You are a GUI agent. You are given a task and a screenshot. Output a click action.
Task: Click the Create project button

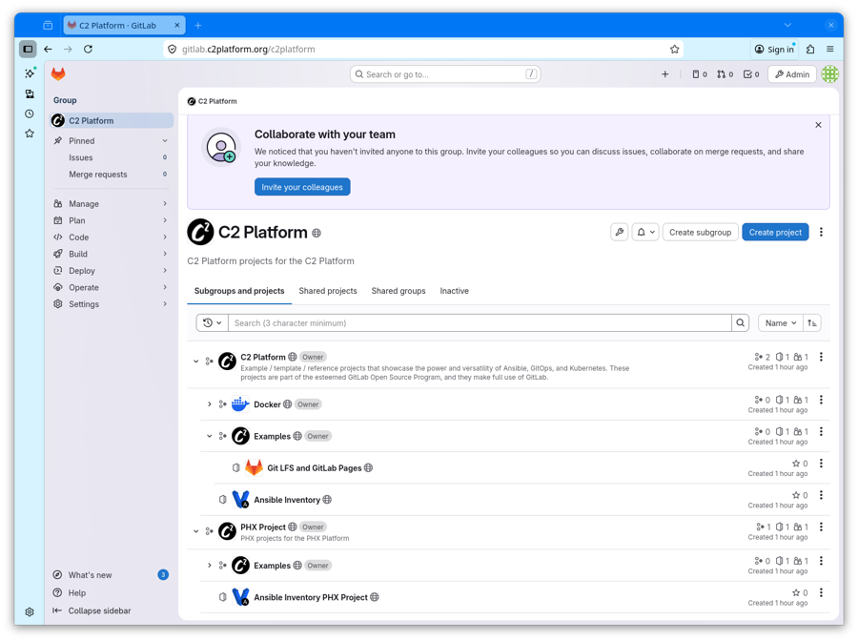(x=775, y=232)
